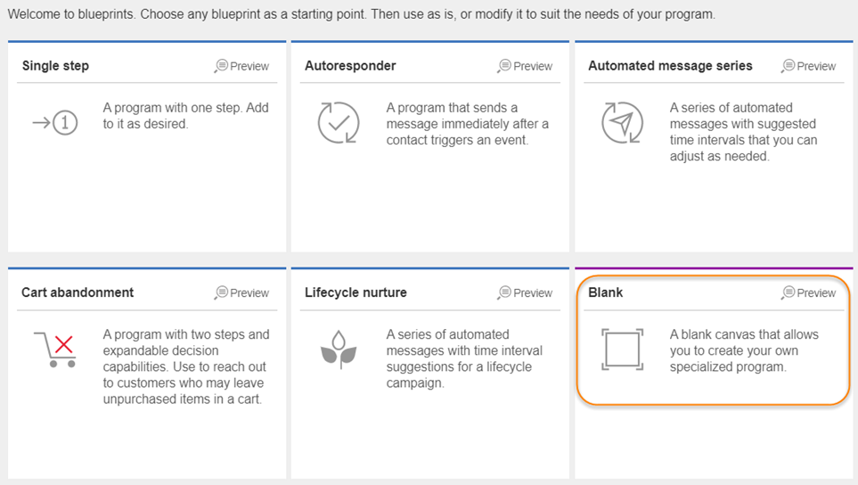Choose the Automated message series title
Screen dimensions: 858x485
click(670, 66)
